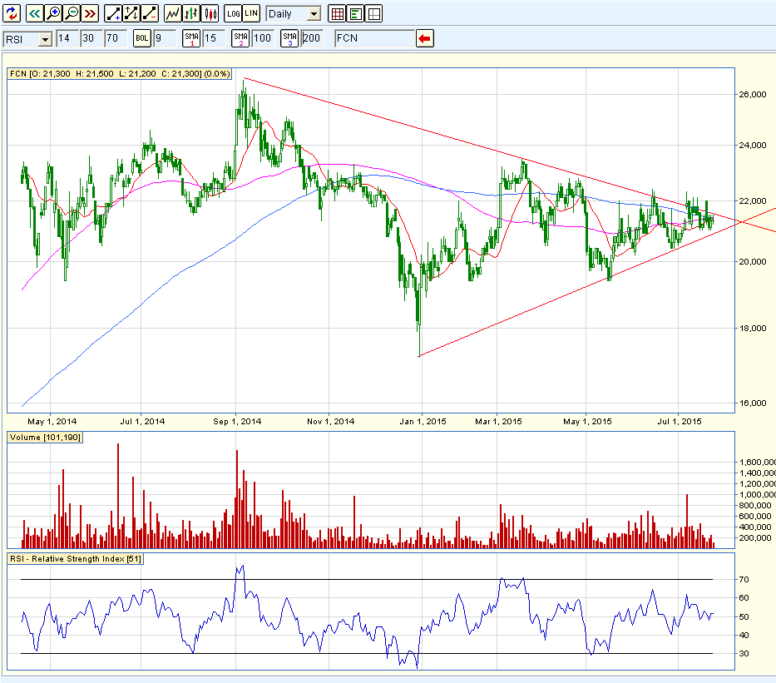Select the remove trendline tool
This screenshot has width=776, height=683.
coord(150,13)
